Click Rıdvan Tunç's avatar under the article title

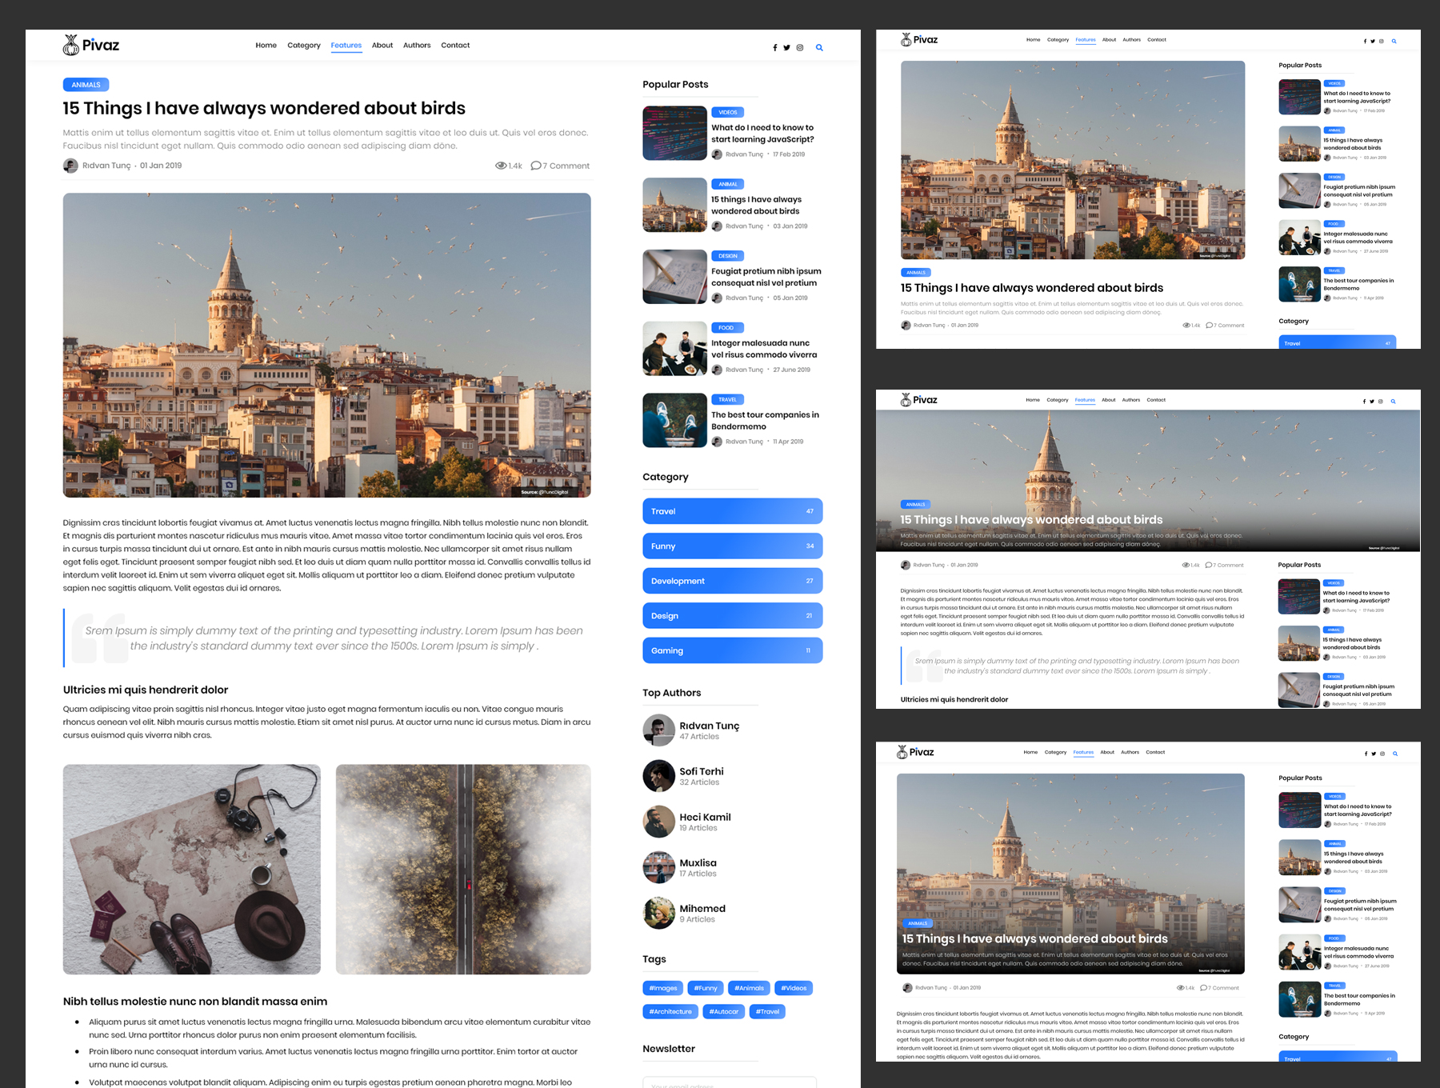pyautogui.click(x=70, y=166)
